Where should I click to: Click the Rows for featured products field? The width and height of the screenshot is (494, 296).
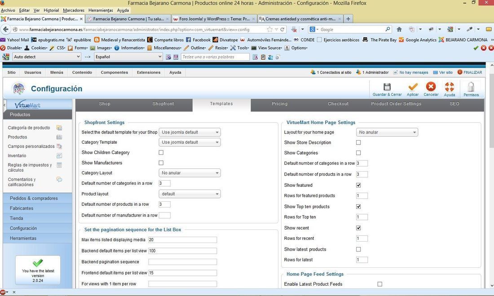[x=362, y=196]
